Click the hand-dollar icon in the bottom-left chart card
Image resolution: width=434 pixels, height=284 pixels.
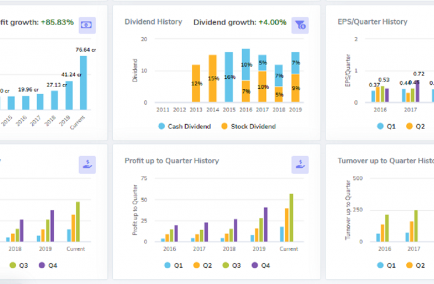87,164
